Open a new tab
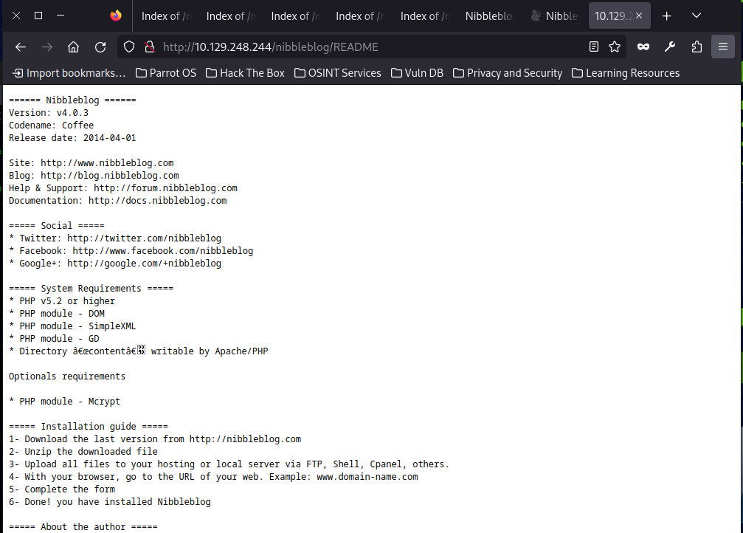 (x=667, y=16)
